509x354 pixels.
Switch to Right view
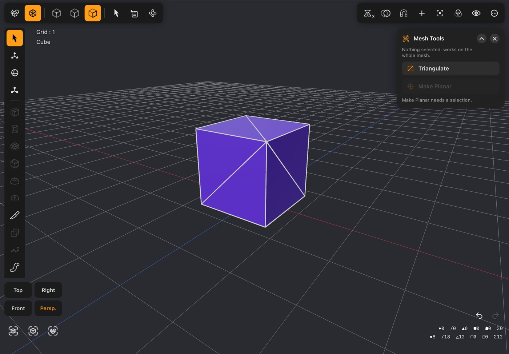(48, 290)
